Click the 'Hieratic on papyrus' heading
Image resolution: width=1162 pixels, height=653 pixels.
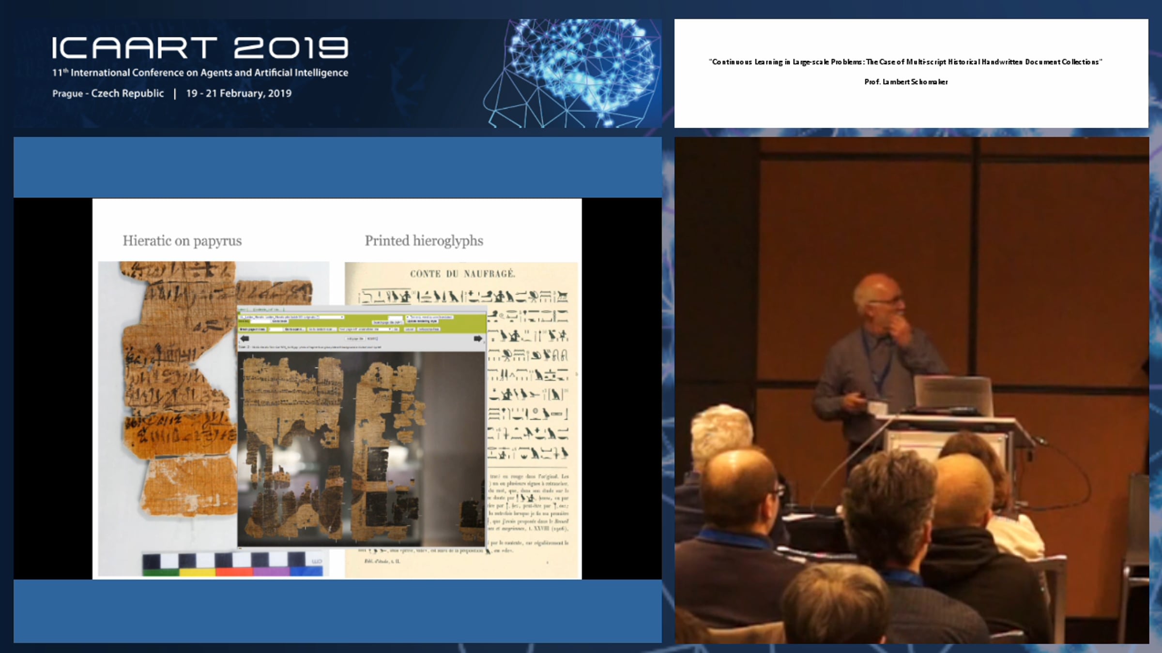(x=182, y=240)
